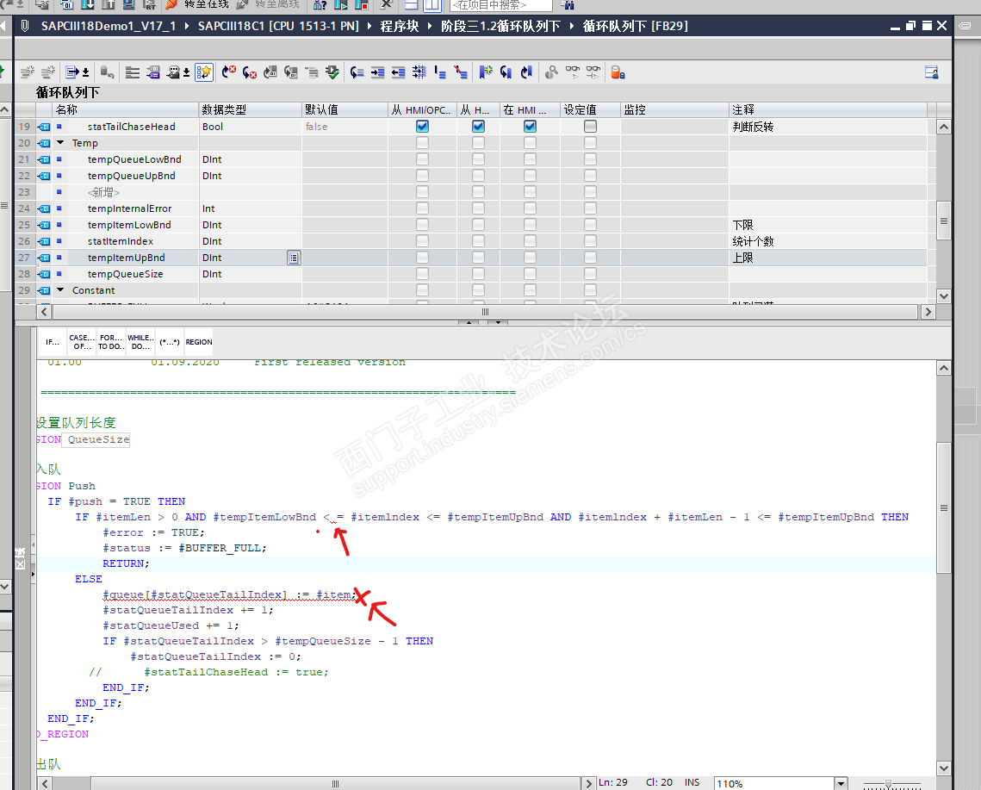The height and width of the screenshot is (790, 981).
Task: Click the highlighted favorites star toolbar icon
Action: click(204, 72)
